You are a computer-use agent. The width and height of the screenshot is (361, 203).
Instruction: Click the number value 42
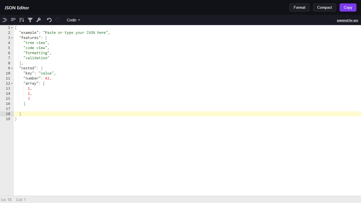[x=47, y=78]
